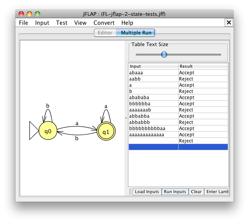249x223 pixels.
Task: Click the Reject result for 'aabb'
Action: pos(203,79)
